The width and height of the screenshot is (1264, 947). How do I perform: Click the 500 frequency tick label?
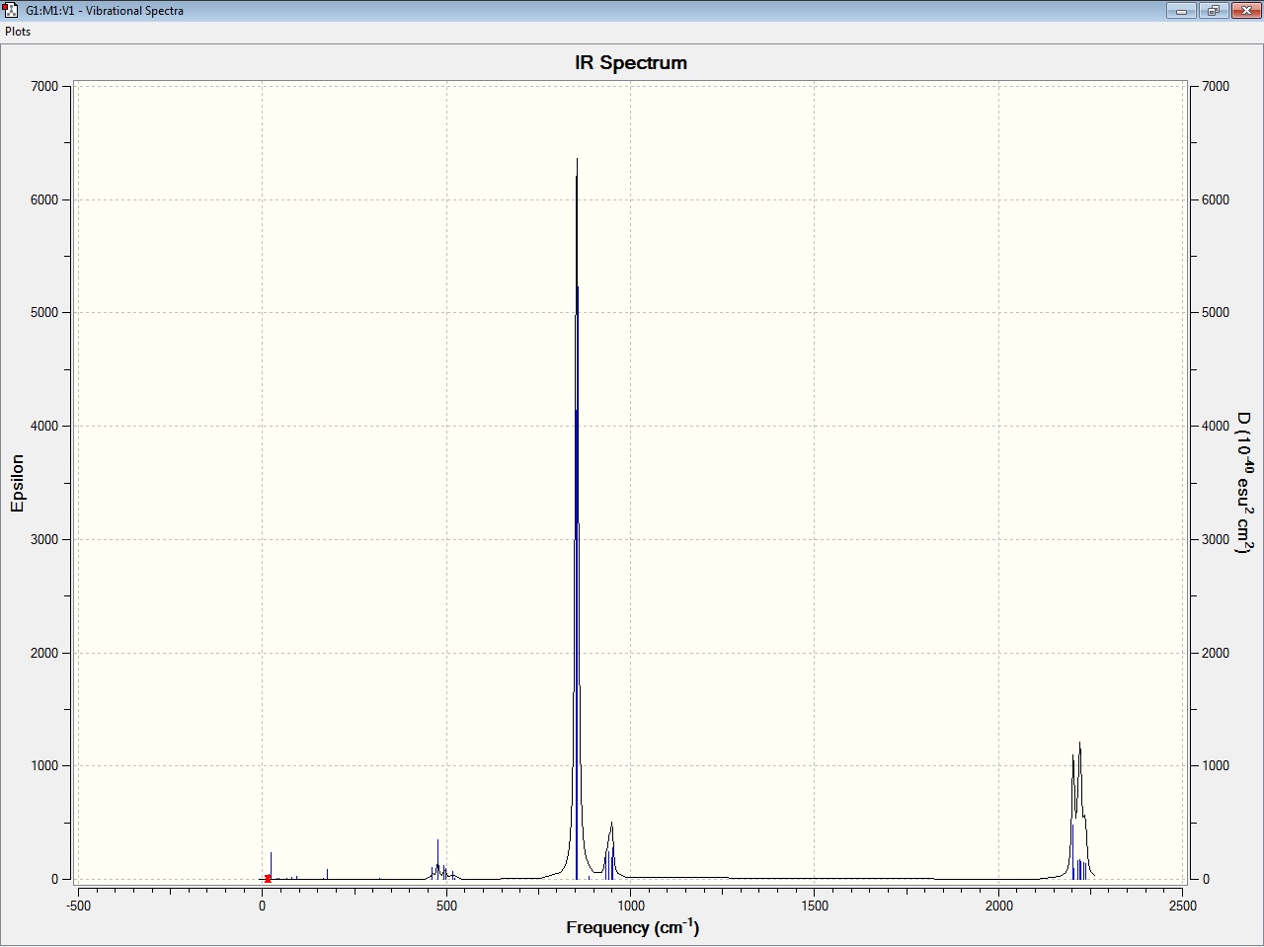(446, 906)
